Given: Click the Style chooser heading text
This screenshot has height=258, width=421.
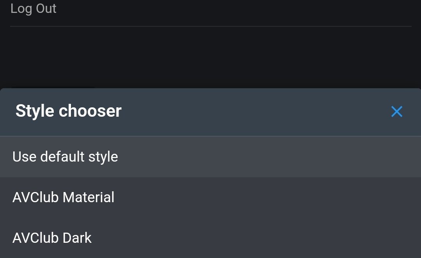Looking at the screenshot, I should tap(69, 111).
